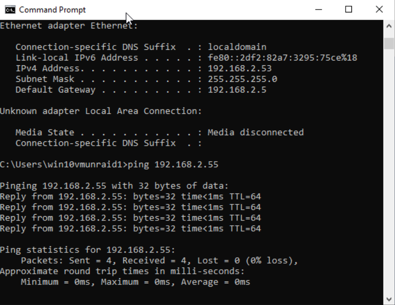Click the empty scrollbar track below the thumb
The width and height of the screenshot is (395, 305).
click(389, 171)
